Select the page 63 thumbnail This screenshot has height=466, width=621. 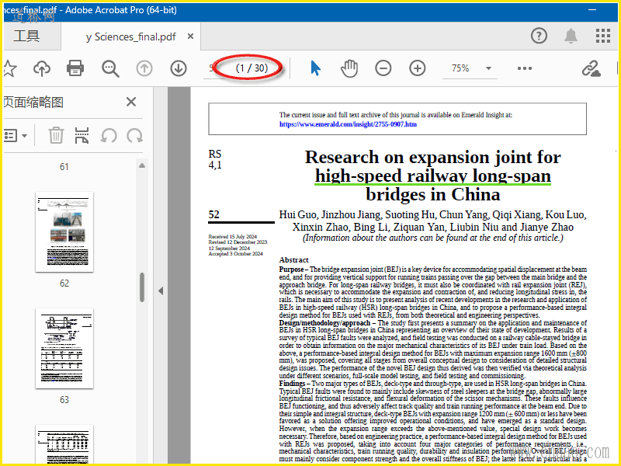click(64, 348)
